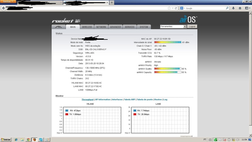Go to the Firefox home page
Image resolution: width=252 pixels, height=142 pixels.
tap(240, 8)
